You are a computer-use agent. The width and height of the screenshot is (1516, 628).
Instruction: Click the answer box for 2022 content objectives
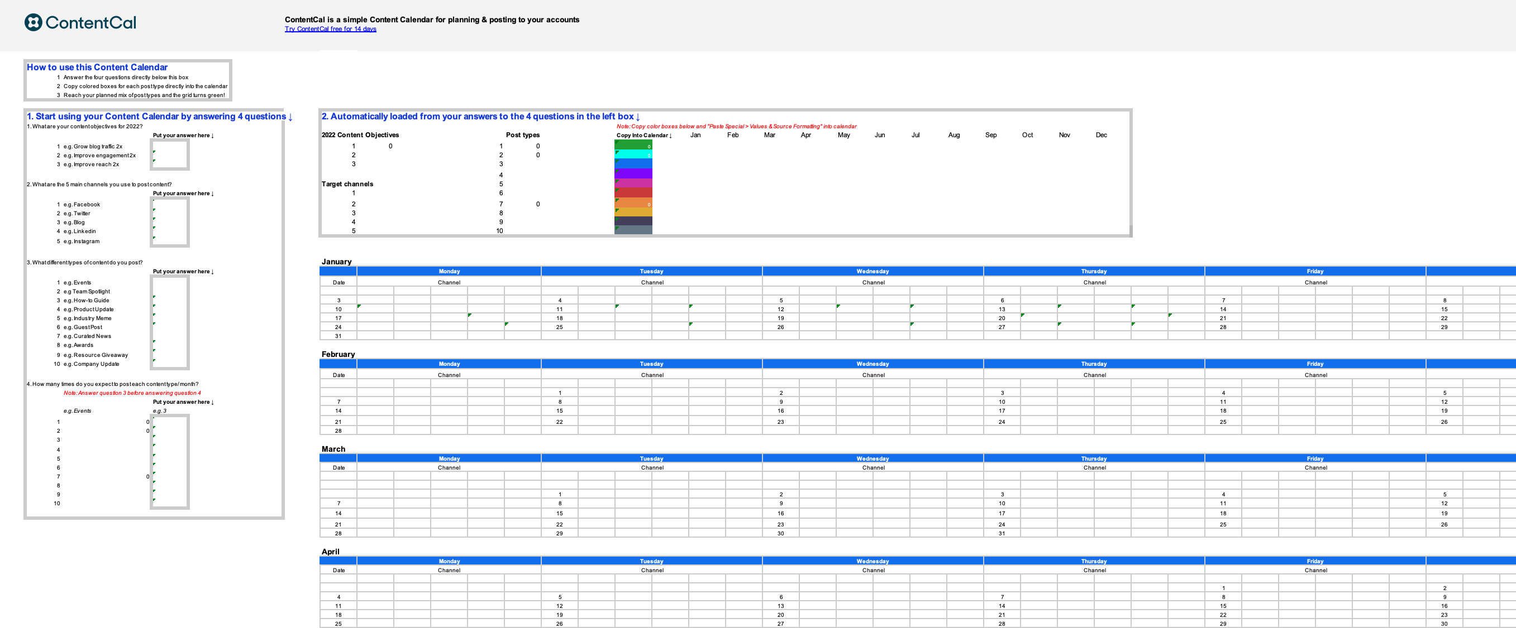point(170,155)
